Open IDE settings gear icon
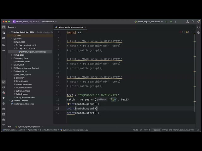Image resolution: width=202 pixels, height=151 pixels. pyautogui.click(x=199, y=22)
